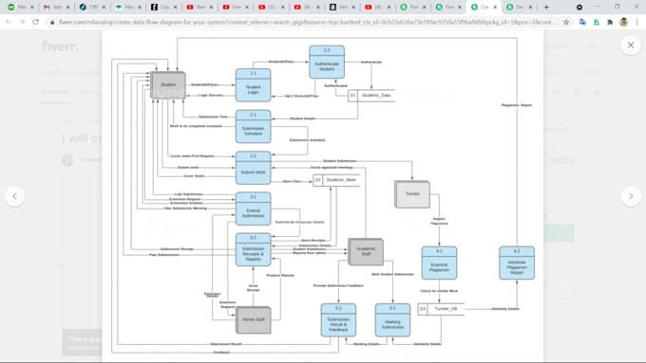646x363 pixels.
Task: Click 'Submission Receipts & Reports' process
Action: tap(253, 250)
